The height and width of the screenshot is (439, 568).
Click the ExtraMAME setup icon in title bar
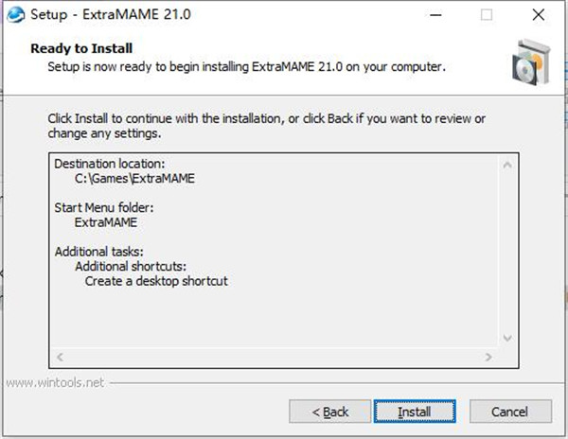pyautogui.click(x=16, y=15)
